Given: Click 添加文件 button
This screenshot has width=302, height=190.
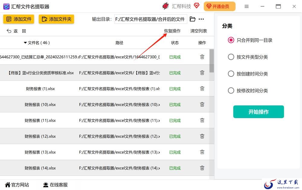Looking at the screenshot, I should 19,19.
